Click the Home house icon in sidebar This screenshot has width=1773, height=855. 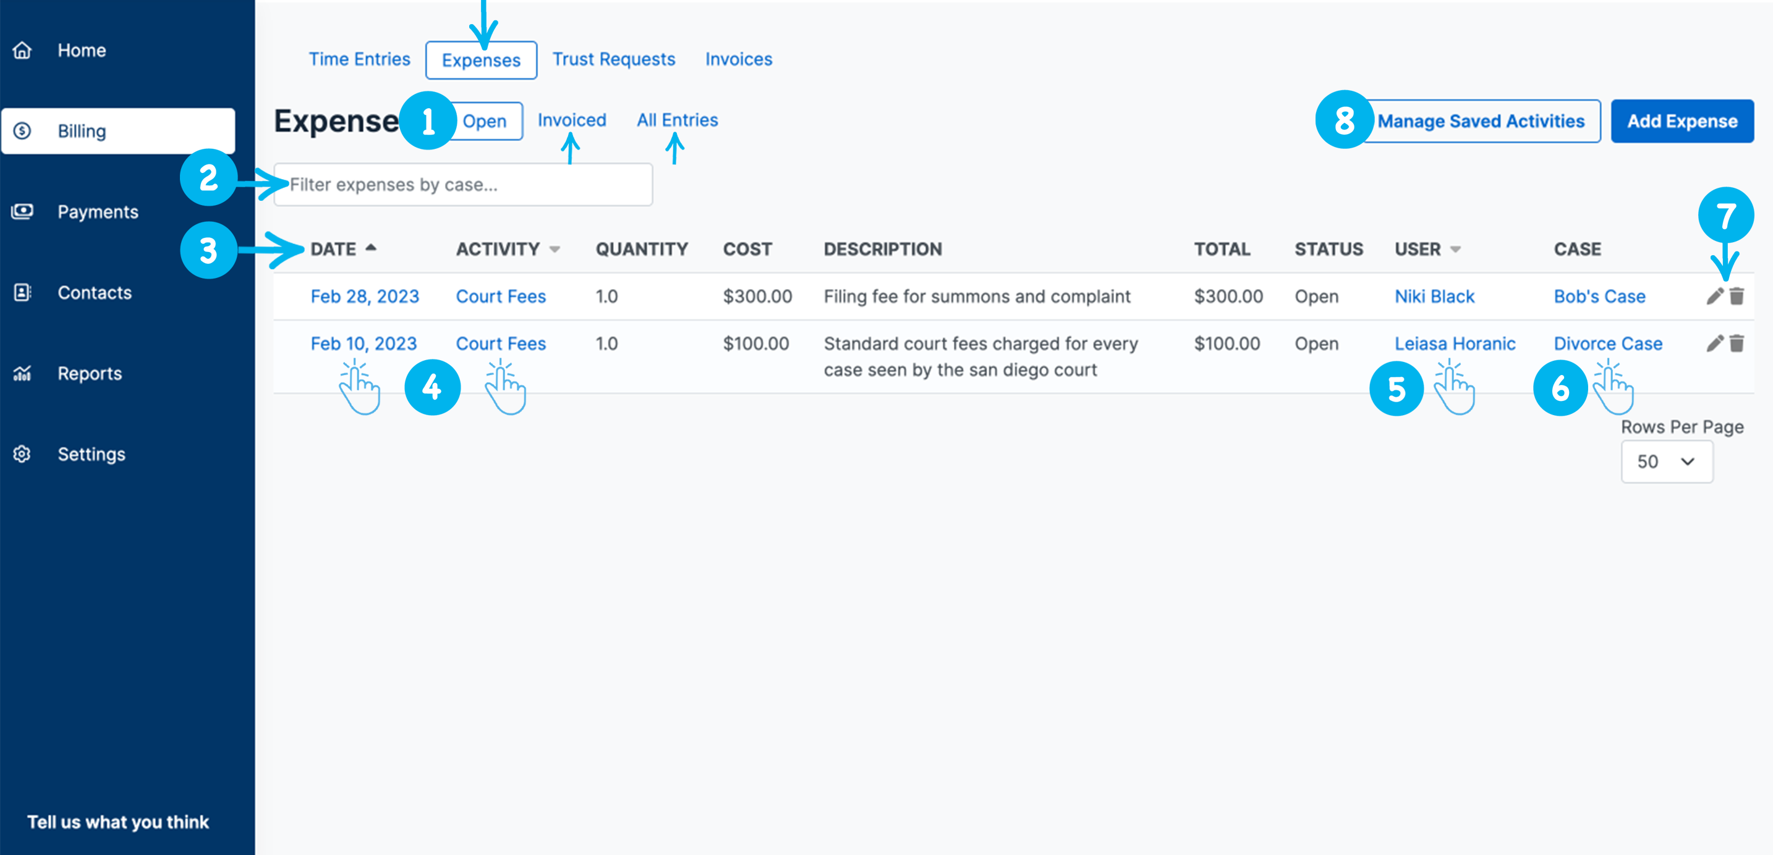[x=22, y=50]
